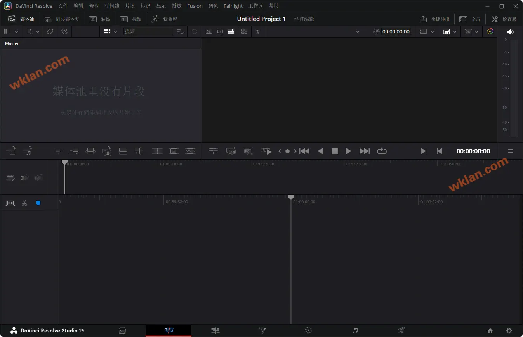Open the Fairlight music note page

[x=355, y=330]
